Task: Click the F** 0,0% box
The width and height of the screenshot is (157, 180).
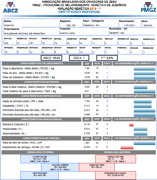Action: (107, 58)
